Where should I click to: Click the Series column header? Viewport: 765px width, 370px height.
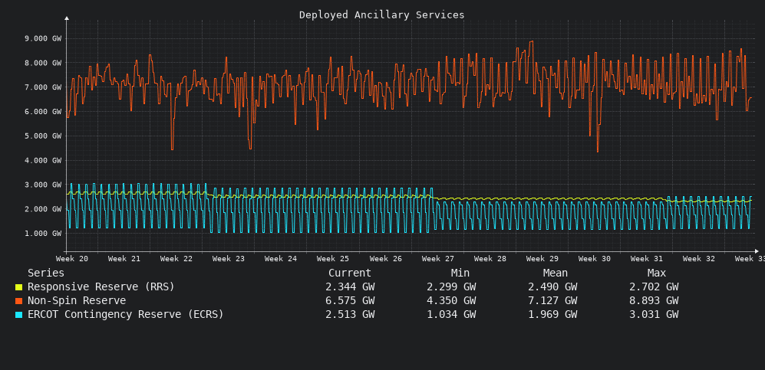[x=46, y=273]
